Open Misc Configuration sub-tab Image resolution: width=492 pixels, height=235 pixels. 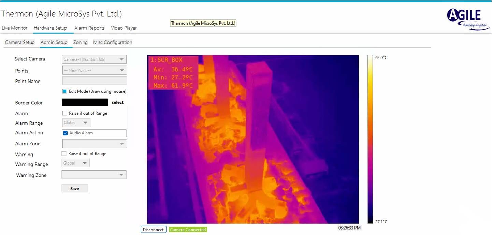113,42
